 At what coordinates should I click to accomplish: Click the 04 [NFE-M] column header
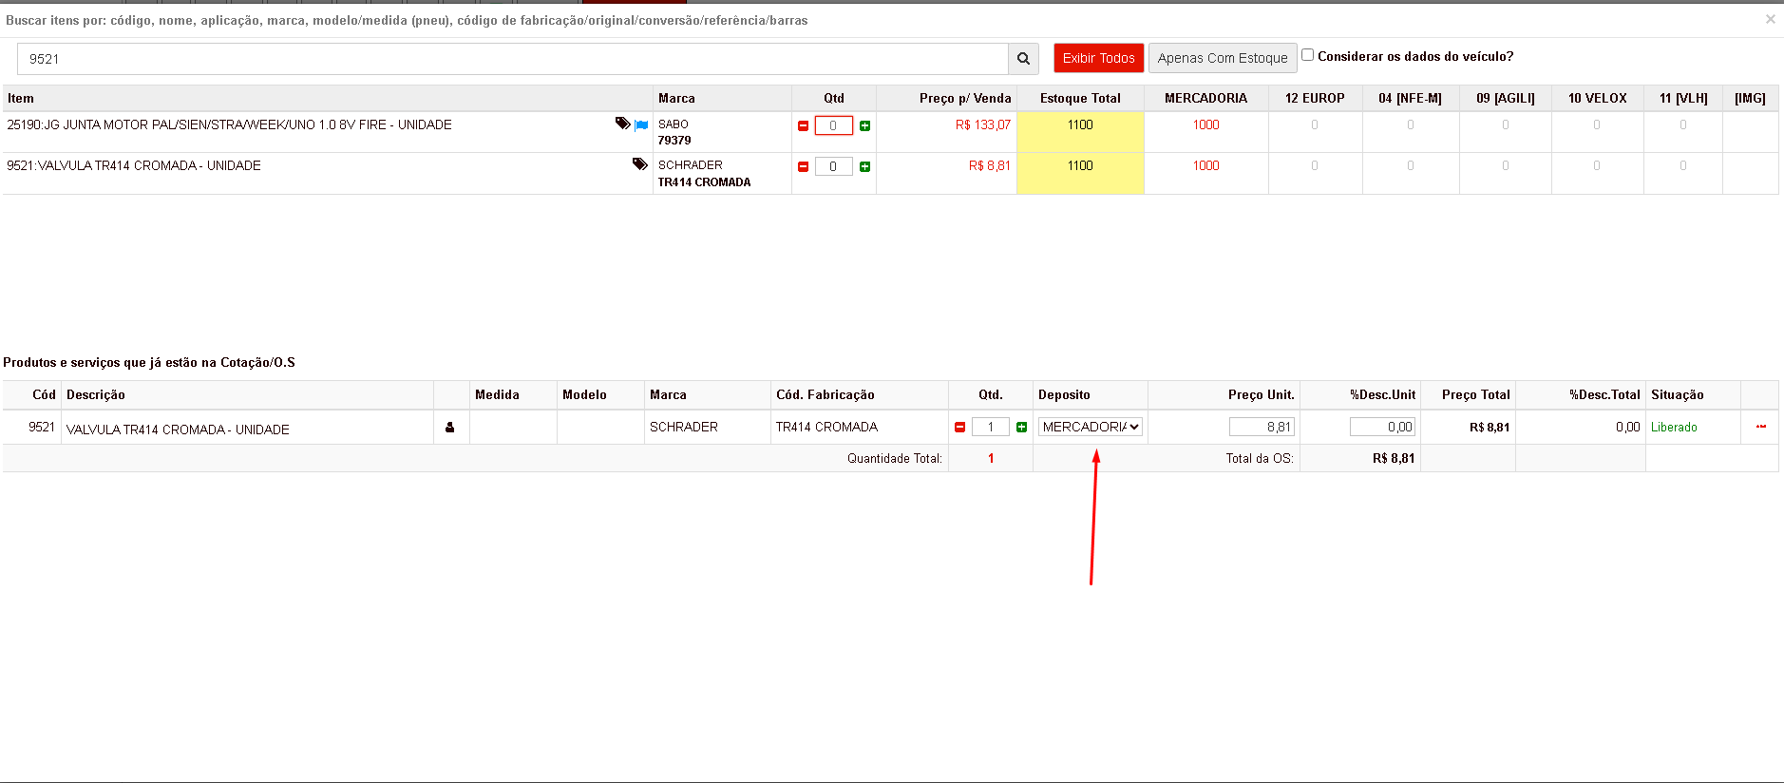(x=1410, y=98)
